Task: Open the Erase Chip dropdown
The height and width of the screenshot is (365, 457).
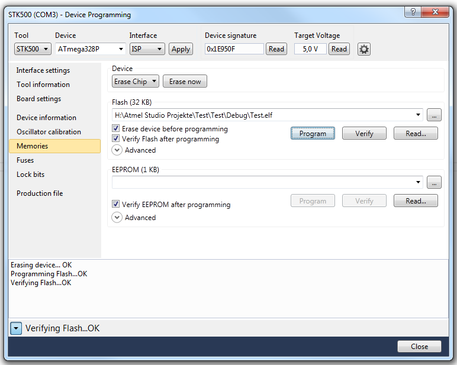Action: (x=136, y=82)
